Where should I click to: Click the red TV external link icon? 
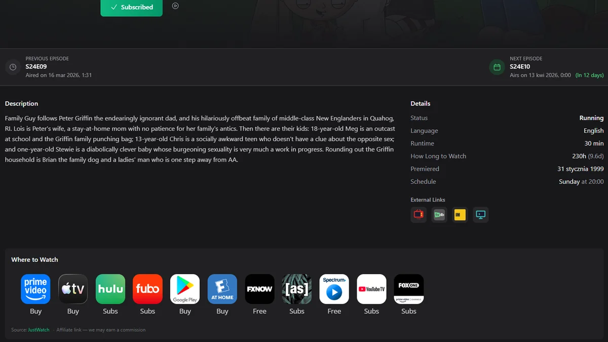click(419, 215)
